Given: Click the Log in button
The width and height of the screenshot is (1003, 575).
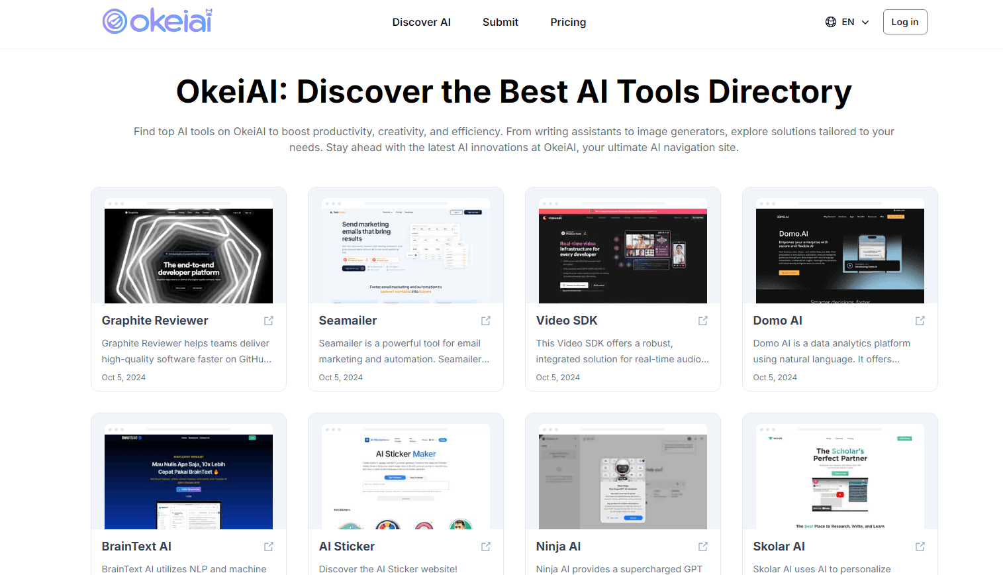Looking at the screenshot, I should point(905,22).
